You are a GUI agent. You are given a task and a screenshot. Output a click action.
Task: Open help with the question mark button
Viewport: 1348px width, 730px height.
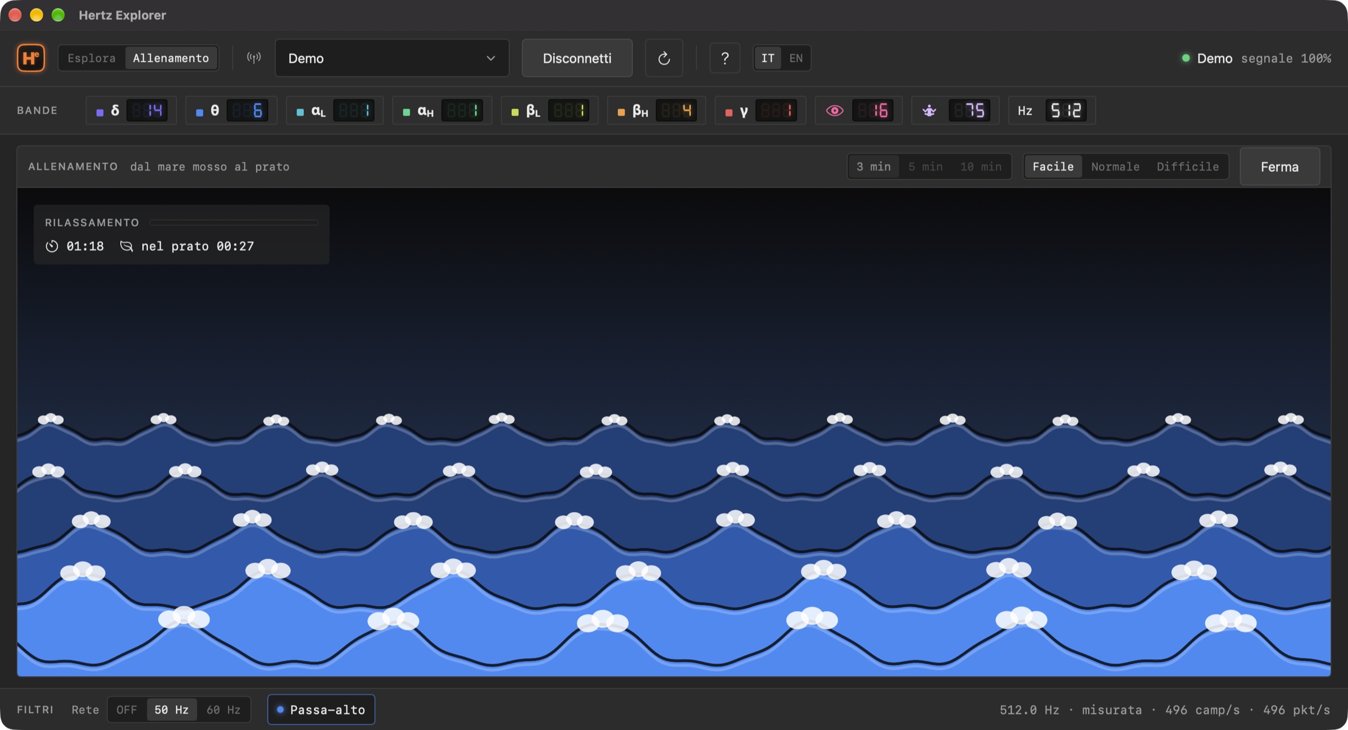coord(725,58)
